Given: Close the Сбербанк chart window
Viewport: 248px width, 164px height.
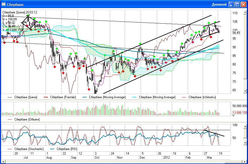Looking at the screenshot, I should coord(243,5).
